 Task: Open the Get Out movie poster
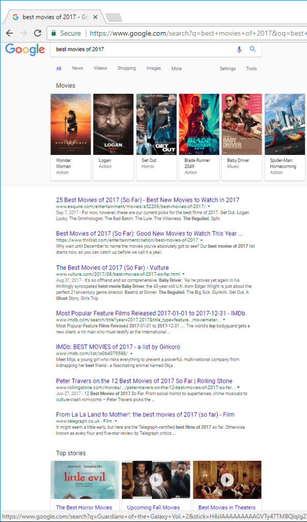click(157, 124)
